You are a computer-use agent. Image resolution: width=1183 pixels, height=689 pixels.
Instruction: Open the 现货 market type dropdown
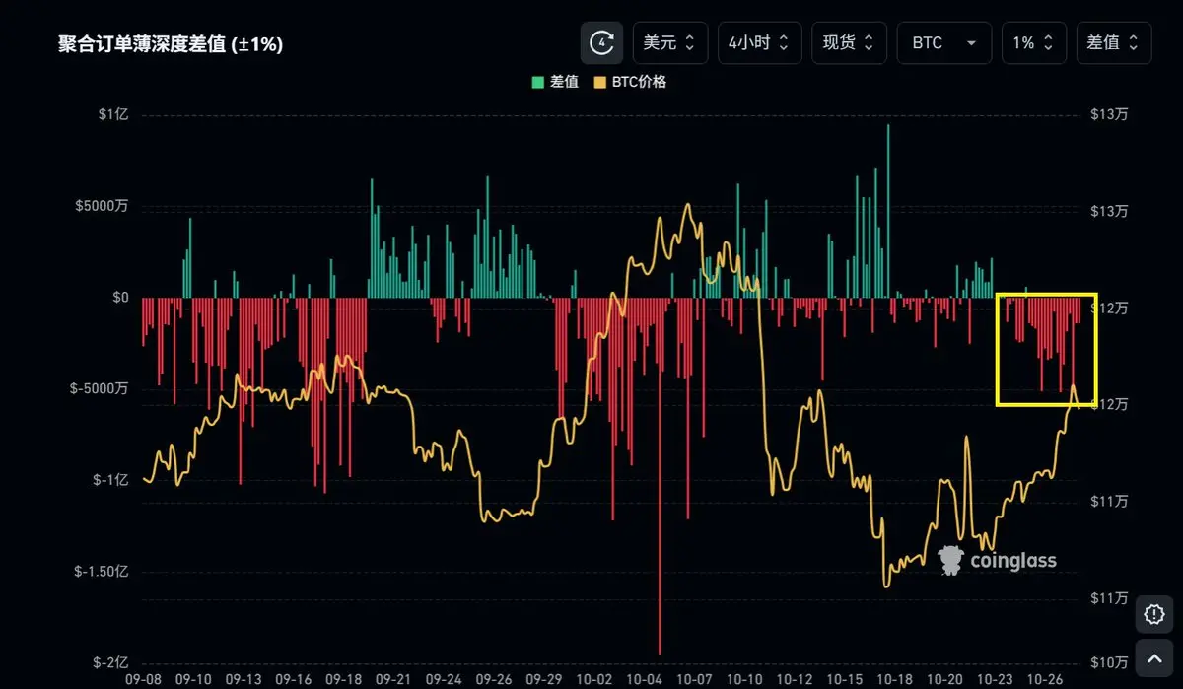pyautogui.click(x=849, y=43)
